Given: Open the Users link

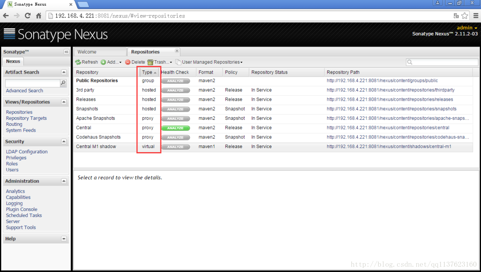Looking at the screenshot, I should tap(12, 170).
